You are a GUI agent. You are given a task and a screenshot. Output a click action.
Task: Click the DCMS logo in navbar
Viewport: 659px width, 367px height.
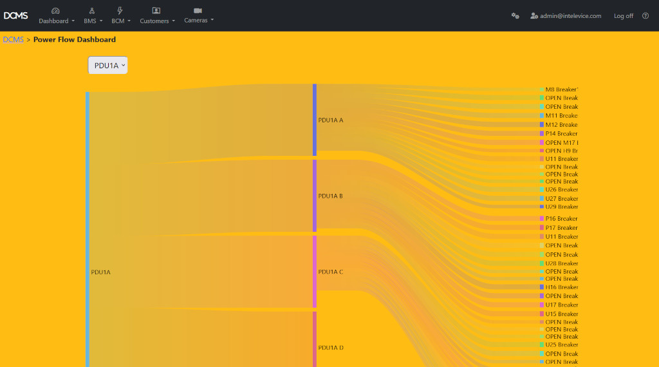[15, 15]
